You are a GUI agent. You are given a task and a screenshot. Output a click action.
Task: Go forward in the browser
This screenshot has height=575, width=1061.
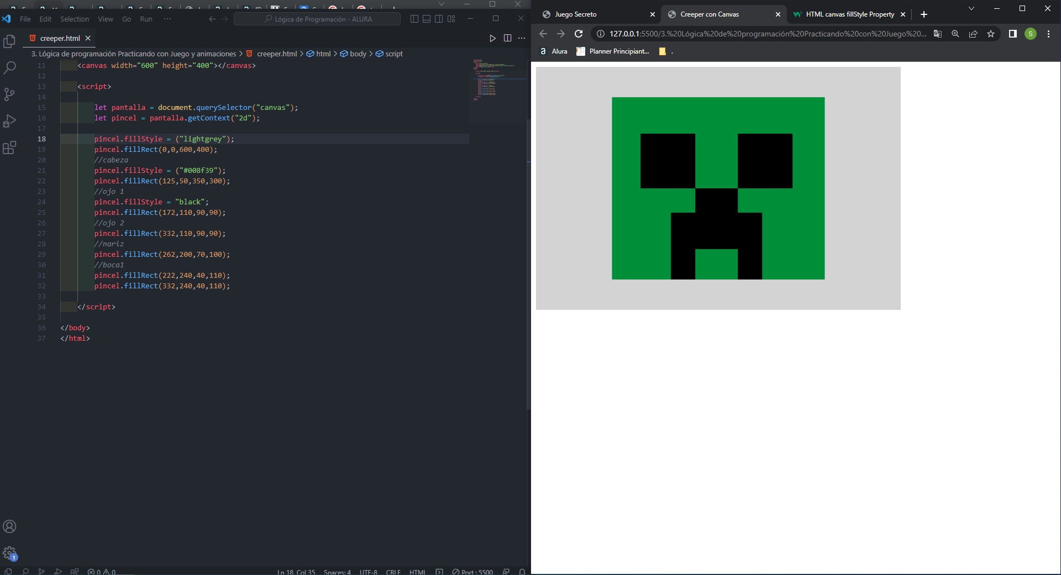click(x=561, y=34)
